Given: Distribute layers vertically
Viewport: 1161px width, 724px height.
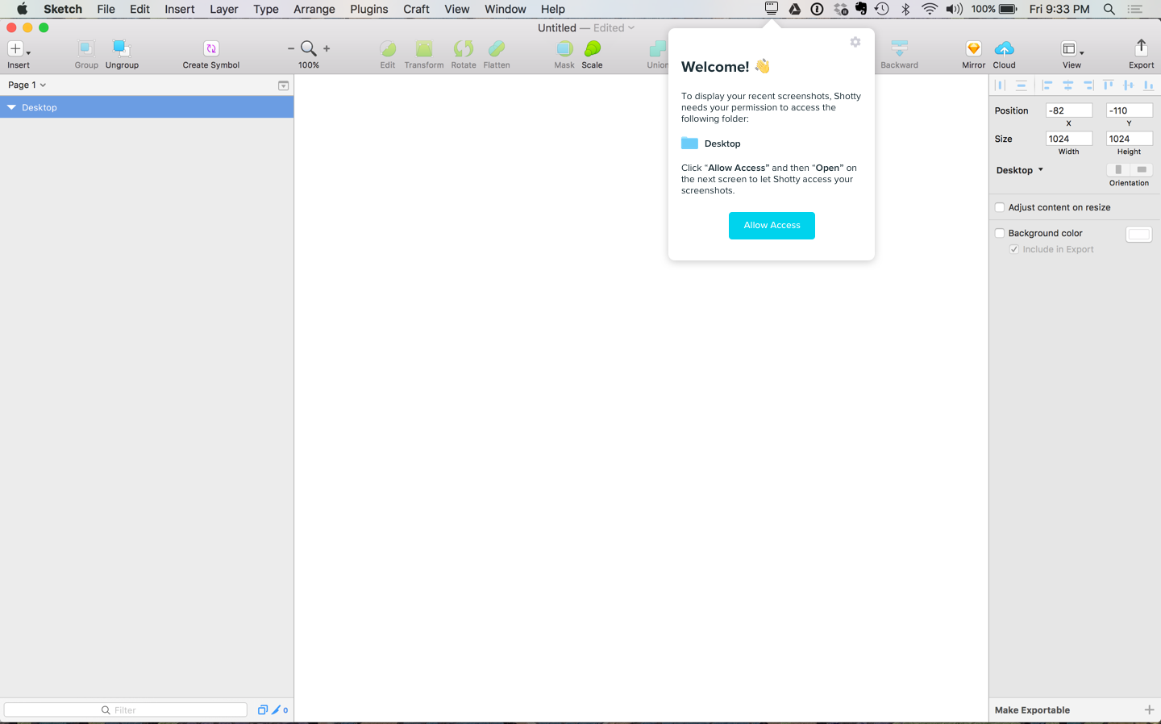Looking at the screenshot, I should click(x=1022, y=85).
